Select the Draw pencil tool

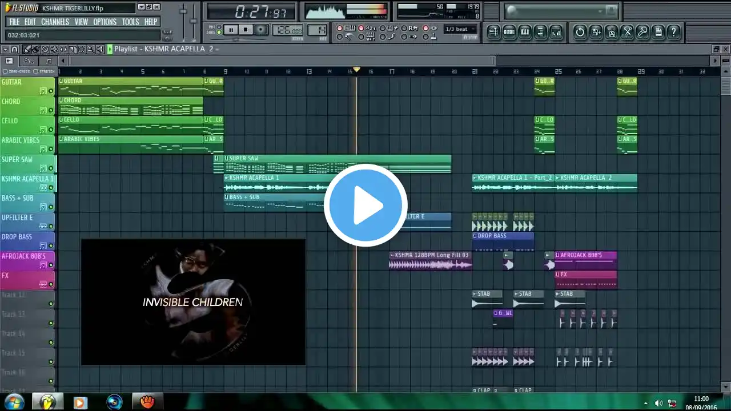coord(27,50)
